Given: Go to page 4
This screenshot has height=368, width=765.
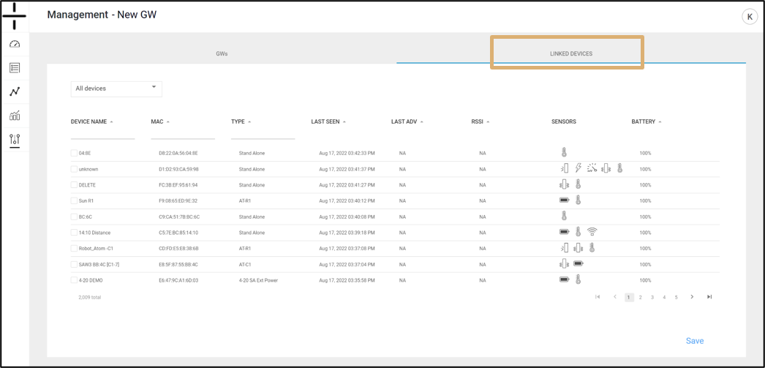Looking at the screenshot, I should coord(664,297).
